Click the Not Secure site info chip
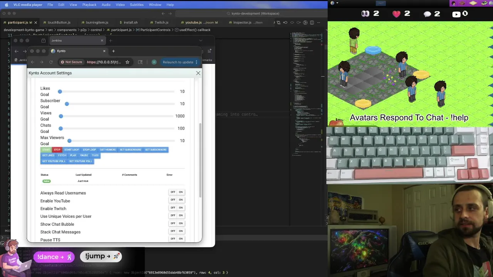Screen dimensions: 493x277 pos(72,62)
